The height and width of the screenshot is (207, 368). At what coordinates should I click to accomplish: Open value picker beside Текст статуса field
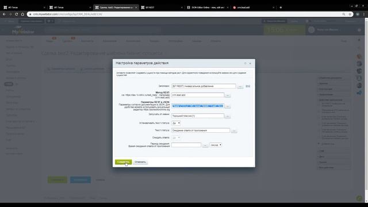tap(234, 131)
